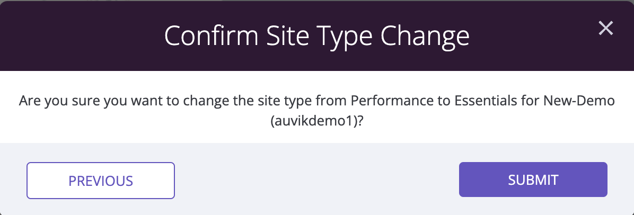Return to previous step using PREVIOUS
Viewport: 634px width, 215px height.
pos(101,181)
